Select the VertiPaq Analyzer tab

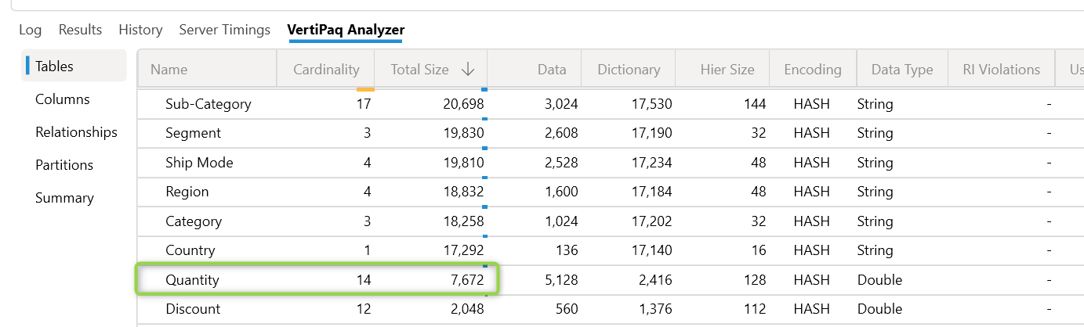[x=346, y=30]
